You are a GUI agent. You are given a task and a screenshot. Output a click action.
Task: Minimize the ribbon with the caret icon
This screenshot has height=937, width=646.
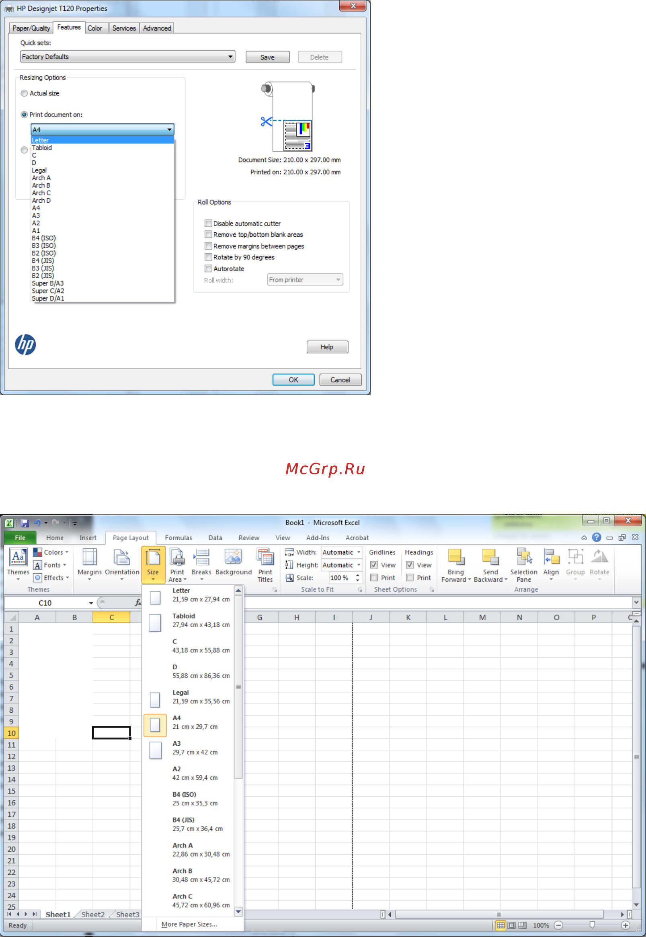click(x=584, y=537)
